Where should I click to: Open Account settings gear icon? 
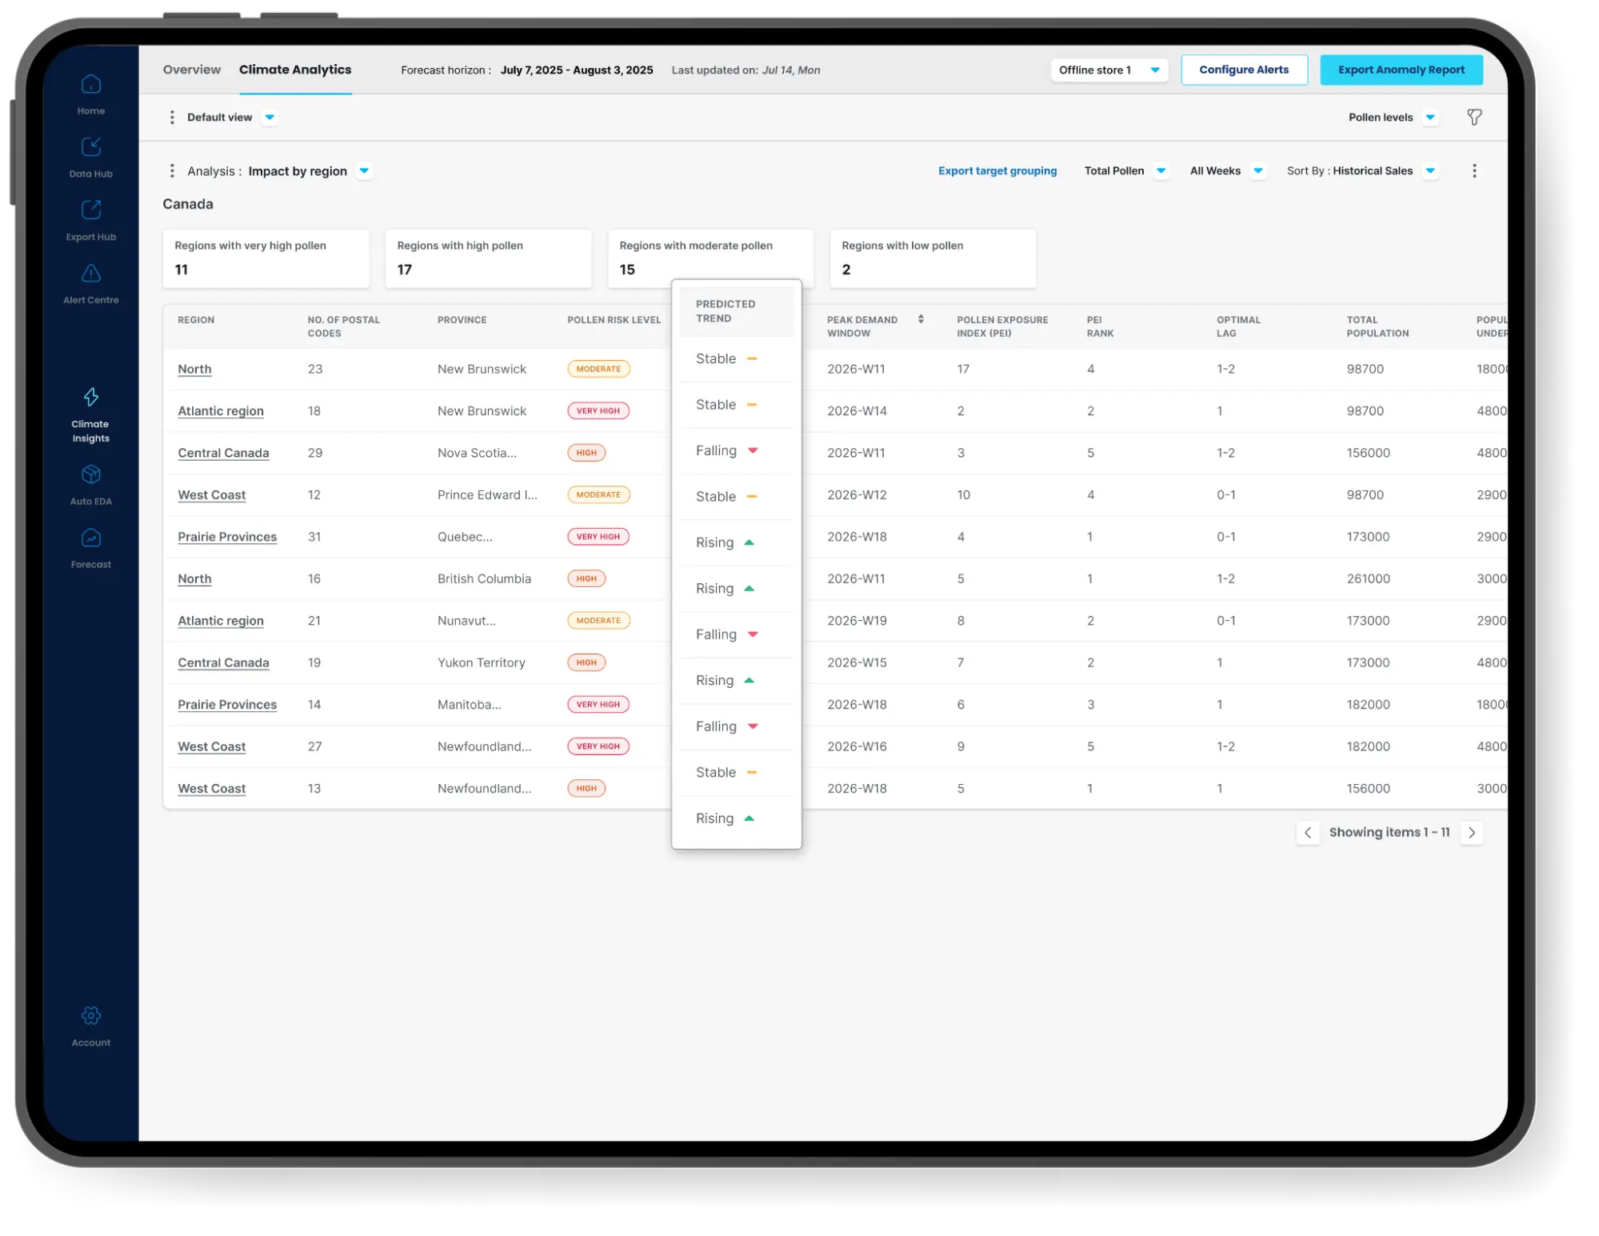[91, 1016]
